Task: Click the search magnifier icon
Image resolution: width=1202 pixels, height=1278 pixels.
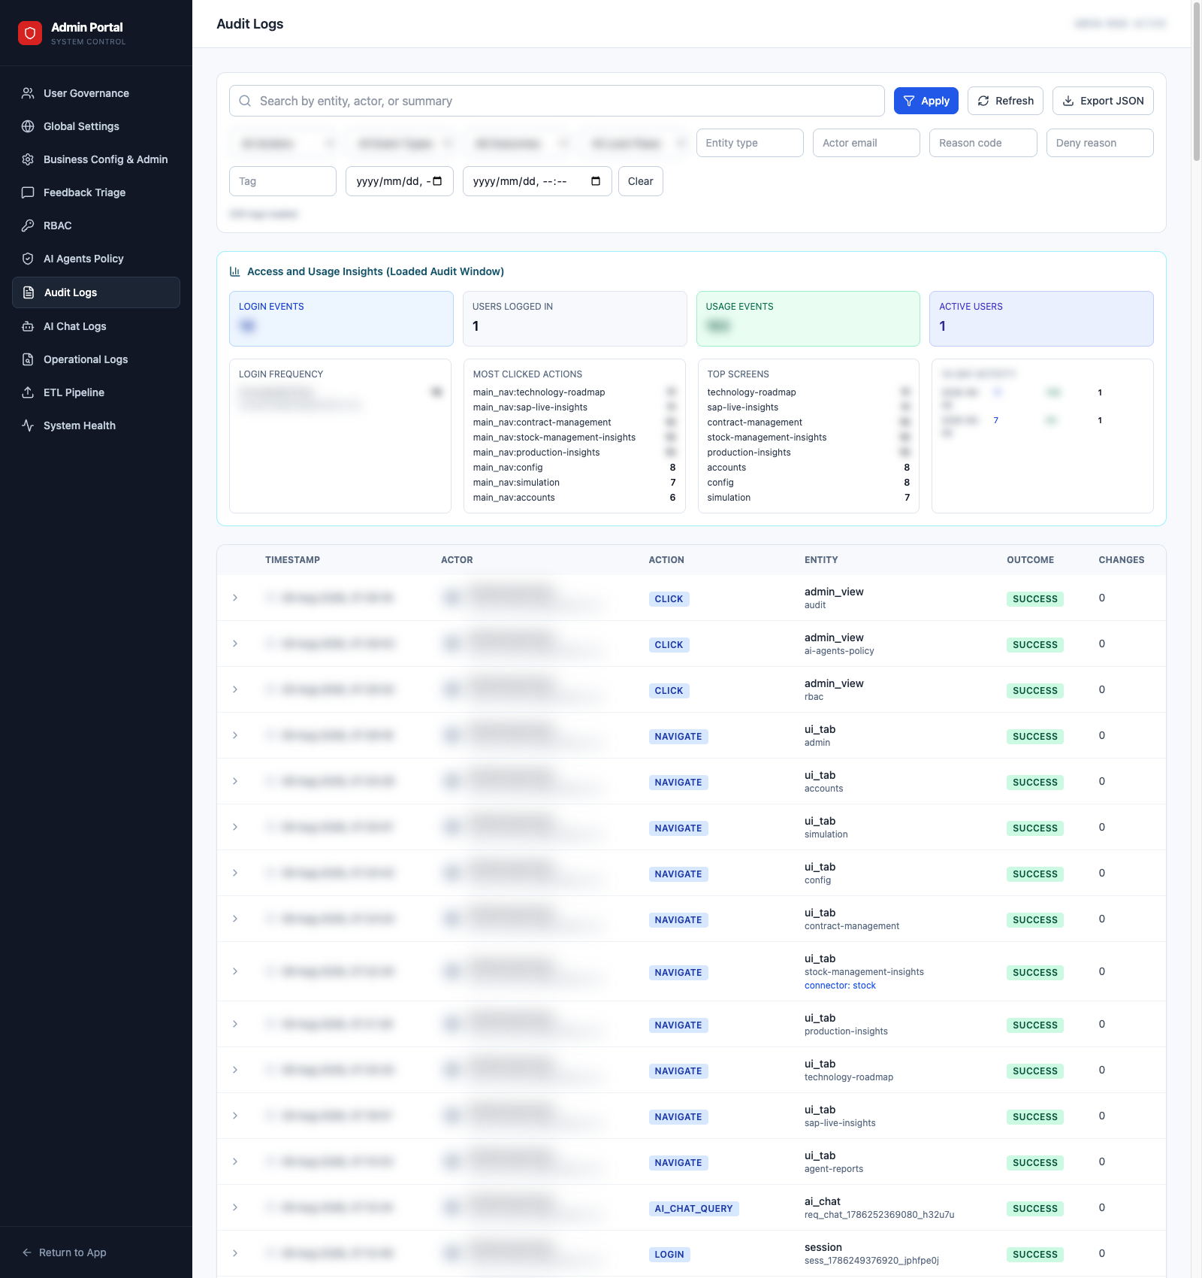Action: tap(245, 101)
